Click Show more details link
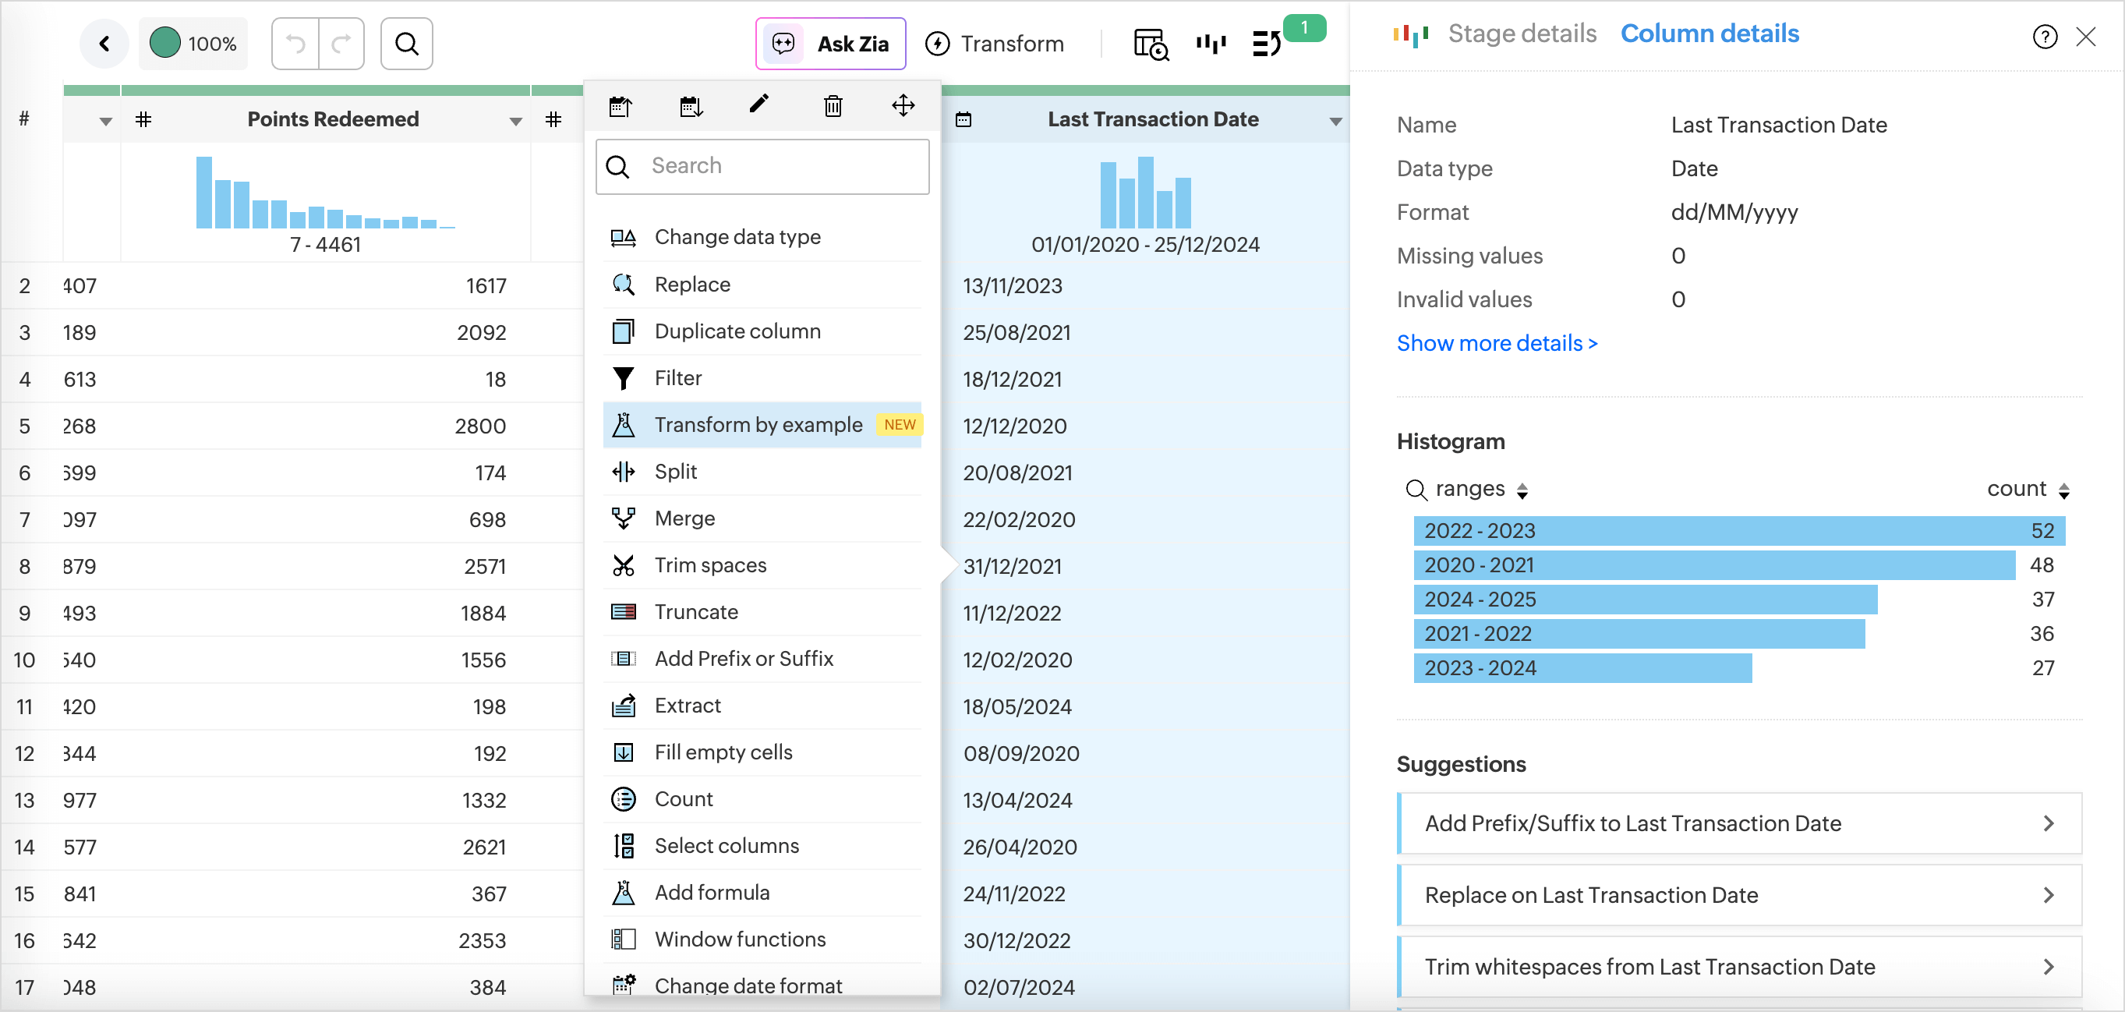The width and height of the screenshot is (2125, 1012). (x=1497, y=343)
